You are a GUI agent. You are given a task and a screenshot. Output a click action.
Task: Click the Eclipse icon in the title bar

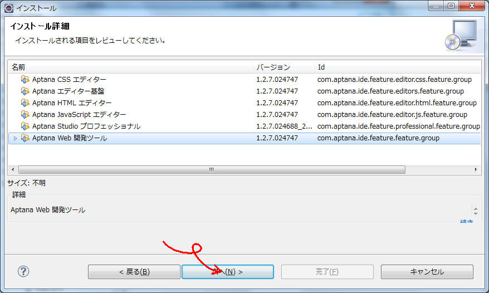pos(8,8)
